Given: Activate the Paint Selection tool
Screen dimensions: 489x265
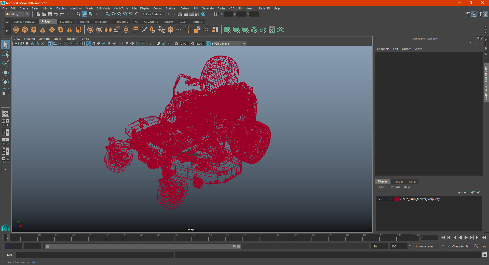Looking at the screenshot, I should coord(6,63).
